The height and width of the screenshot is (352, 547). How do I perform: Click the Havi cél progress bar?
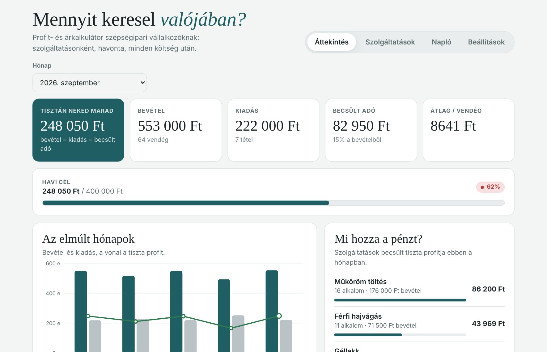273,203
